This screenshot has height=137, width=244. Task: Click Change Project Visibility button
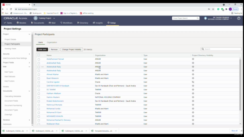72,49
